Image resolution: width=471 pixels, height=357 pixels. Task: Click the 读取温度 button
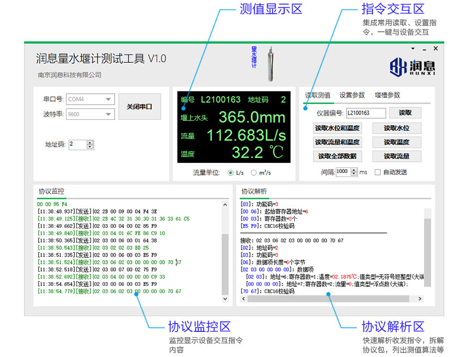pyautogui.click(x=397, y=142)
